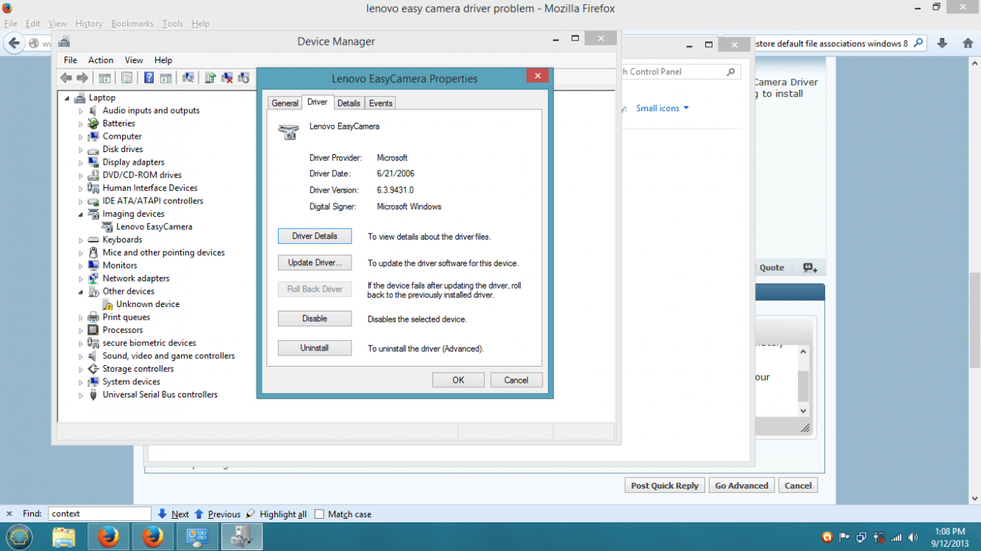The height and width of the screenshot is (551, 981).
Task: Expand the Display adapters node
Action: (81, 163)
